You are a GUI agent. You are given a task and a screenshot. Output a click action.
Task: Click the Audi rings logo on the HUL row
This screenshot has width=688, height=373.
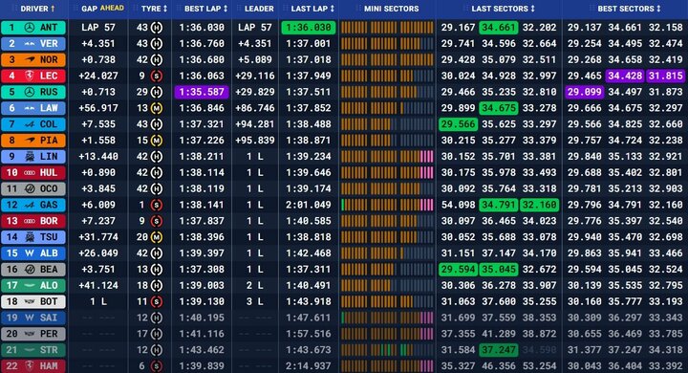tap(30, 173)
